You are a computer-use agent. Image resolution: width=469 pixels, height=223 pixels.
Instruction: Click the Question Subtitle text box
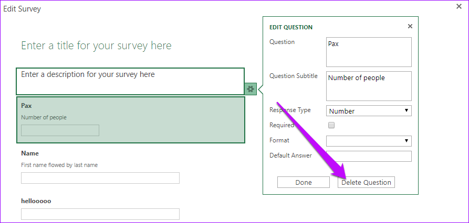[x=368, y=86]
